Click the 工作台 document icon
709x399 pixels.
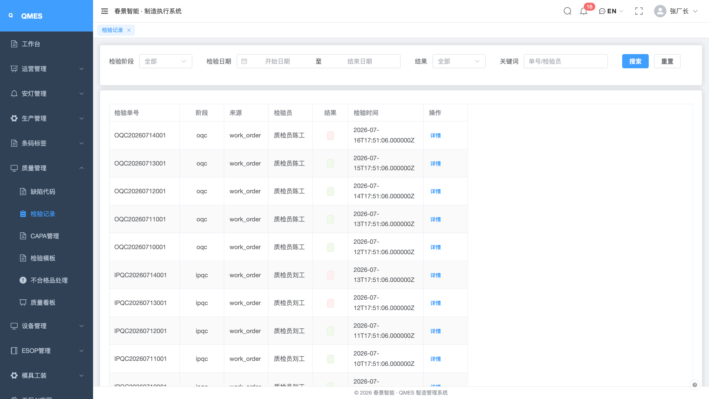coord(14,44)
